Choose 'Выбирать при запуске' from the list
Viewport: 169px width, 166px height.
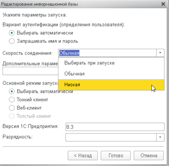point(111,63)
